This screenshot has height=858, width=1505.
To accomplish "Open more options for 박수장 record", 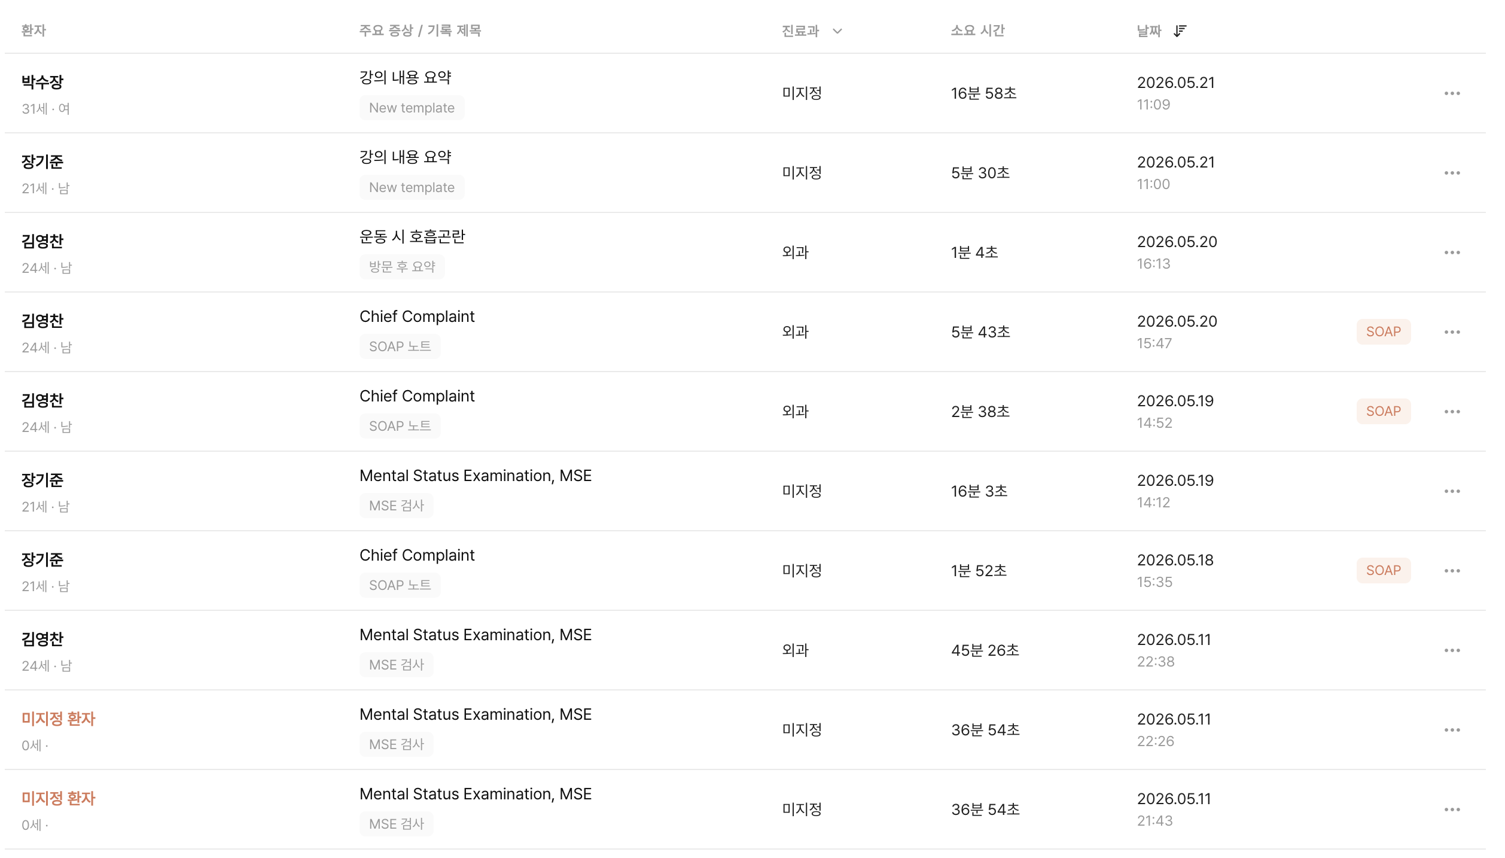I will (x=1452, y=93).
